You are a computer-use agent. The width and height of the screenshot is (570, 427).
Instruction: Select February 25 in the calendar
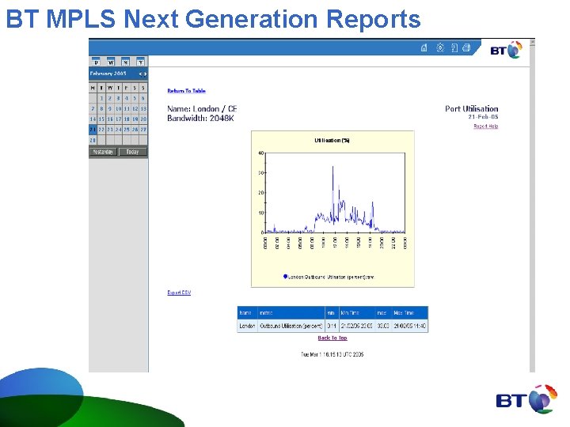pos(127,130)
